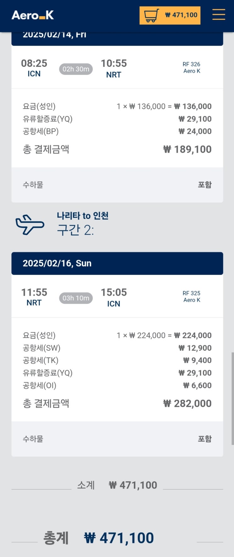234x557 pixels.
Task: Click the shopping cart icon
Action: (151, 15)
